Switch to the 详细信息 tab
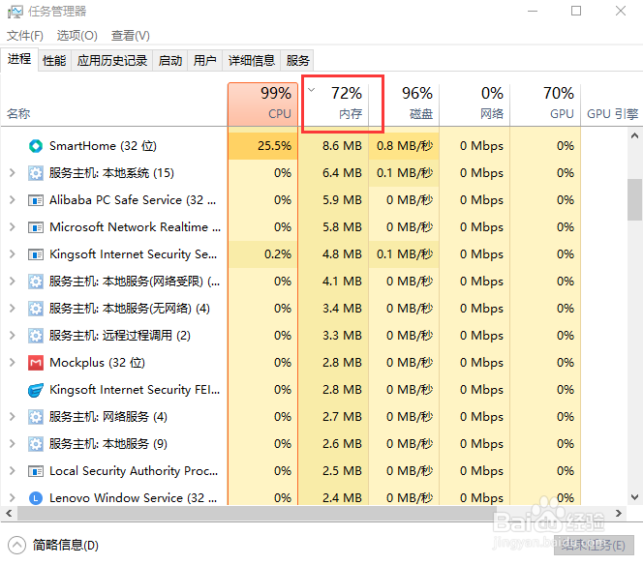The image size is (643, 565). coord(252,61)
